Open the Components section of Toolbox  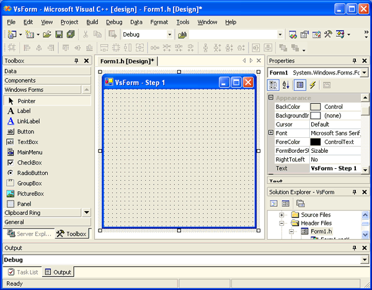tap(20, 81)
